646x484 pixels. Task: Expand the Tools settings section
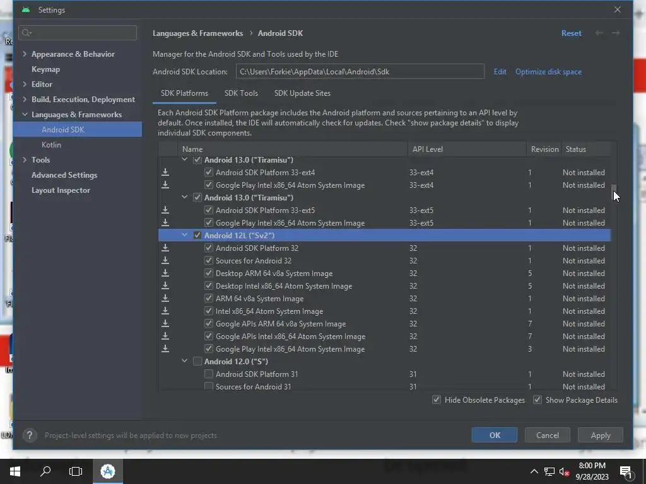tap(25, 159)
